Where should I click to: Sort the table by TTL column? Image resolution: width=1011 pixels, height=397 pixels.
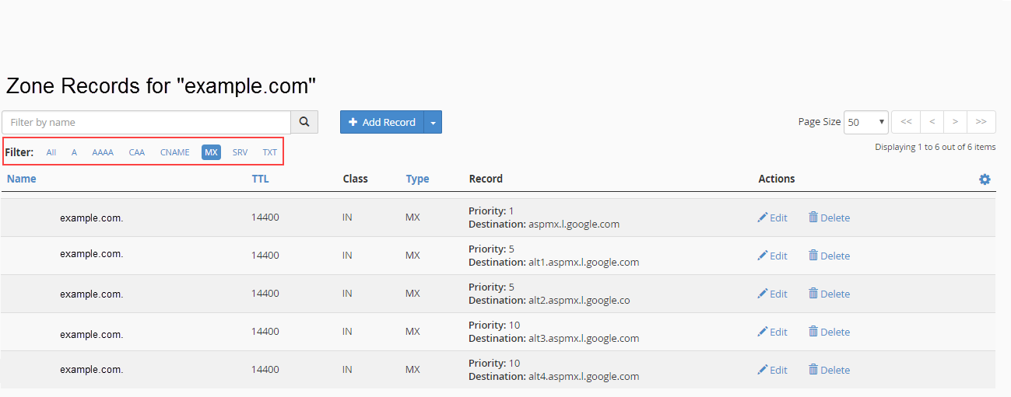pyautogui.click(x=260, y=179)
